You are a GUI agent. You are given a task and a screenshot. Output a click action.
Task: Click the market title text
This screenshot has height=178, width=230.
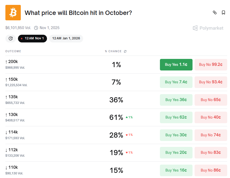[x=78, y=13]
